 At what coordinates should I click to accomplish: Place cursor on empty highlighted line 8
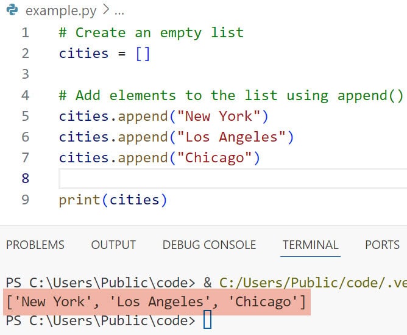[x=233, y=179]
